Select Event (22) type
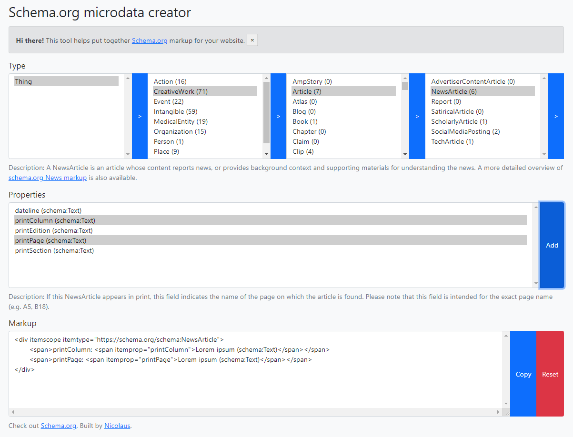 [x=205, y=101]
